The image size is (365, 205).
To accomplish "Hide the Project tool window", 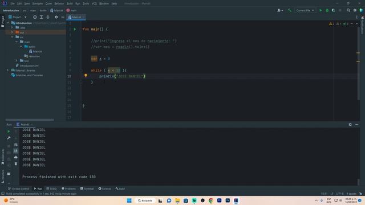I will [x=63, y=17].
